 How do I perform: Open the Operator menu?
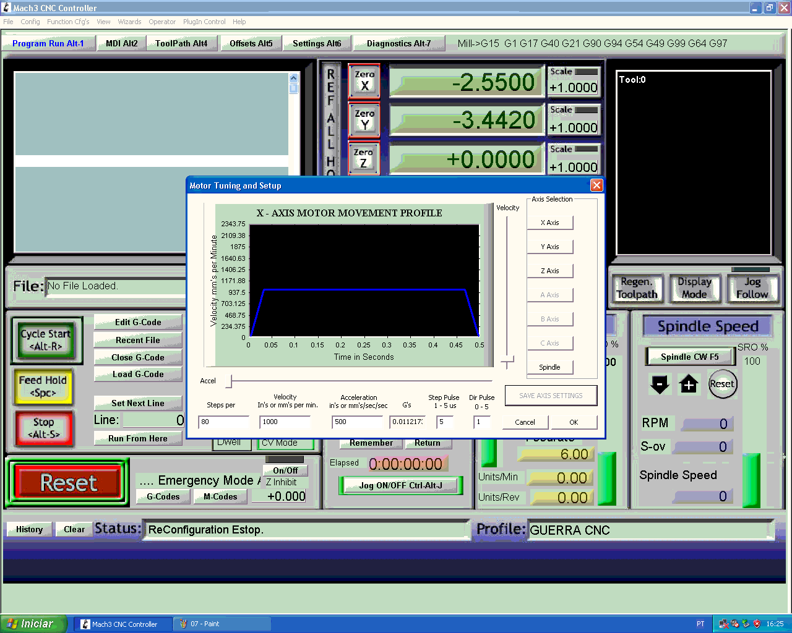click(162, 22)
